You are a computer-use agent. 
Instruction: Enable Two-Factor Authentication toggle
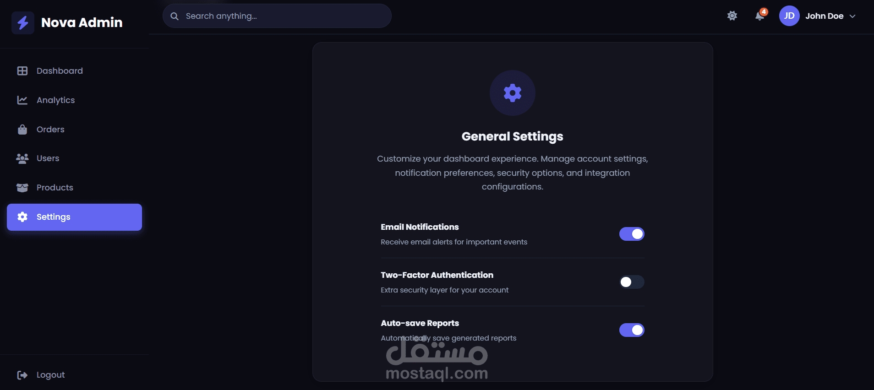pyautogui.click(x=631, y=282)
